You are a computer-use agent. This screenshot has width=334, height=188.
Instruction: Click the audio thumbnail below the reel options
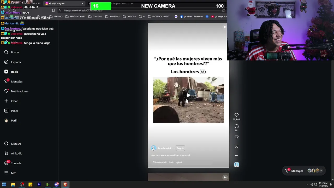236,165
